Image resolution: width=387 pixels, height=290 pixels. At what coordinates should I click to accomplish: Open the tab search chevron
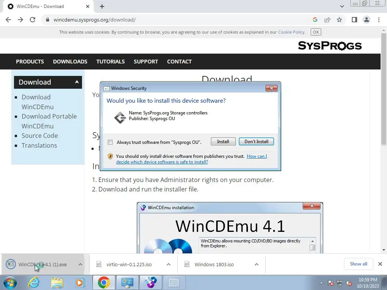click(342, 6)
